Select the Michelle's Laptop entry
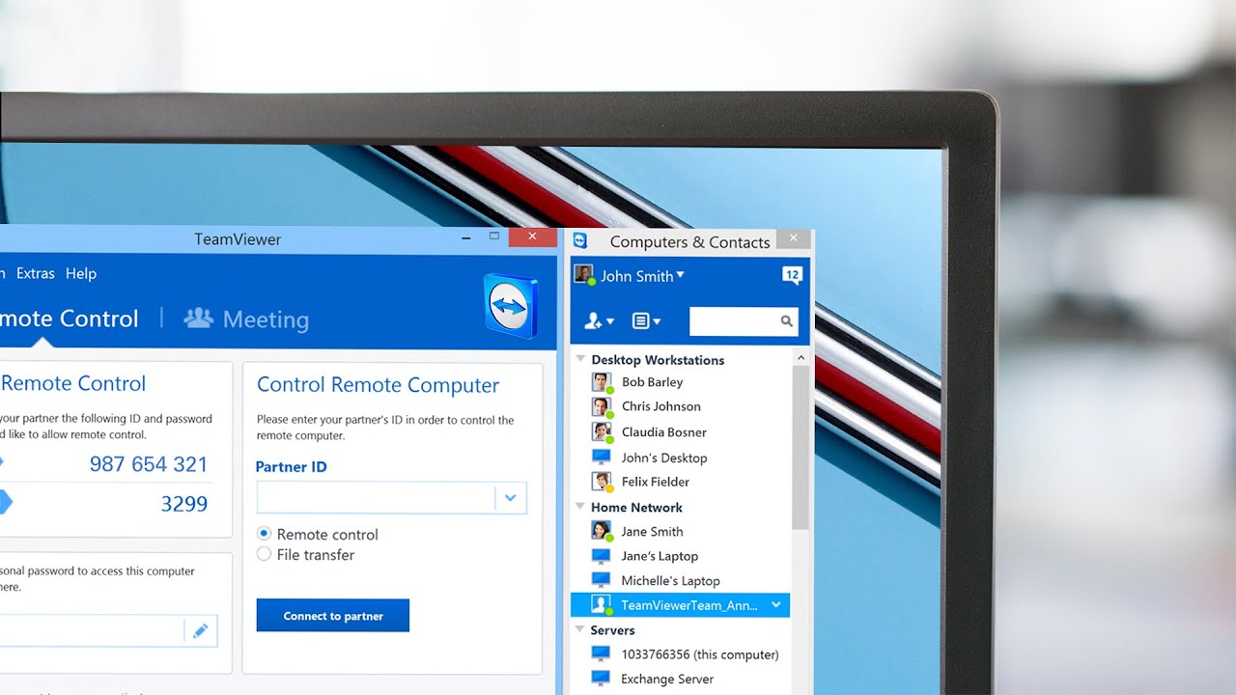The width and height of the screenshot is (1236, 695). click(671, 581)
